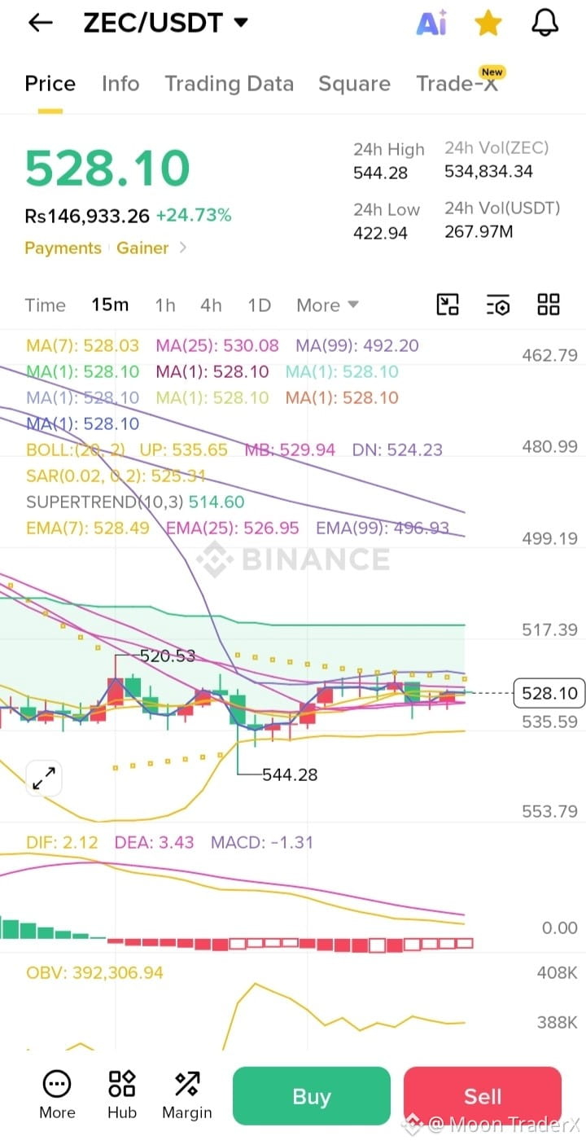This screenshot has width=586, height=1145.
Task: Tap the red Sell button
Action: click(483, 1096)
